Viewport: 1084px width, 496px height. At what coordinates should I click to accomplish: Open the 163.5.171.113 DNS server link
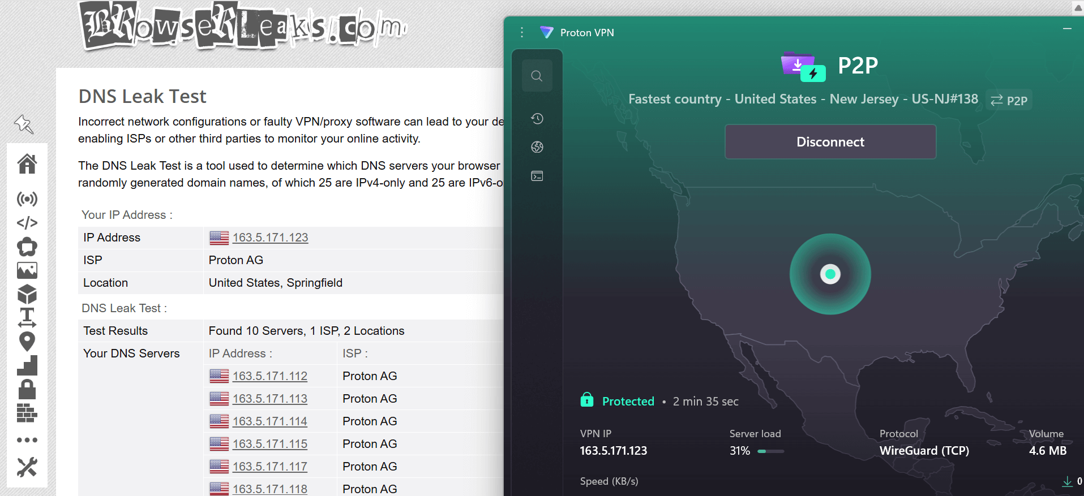(270, 399)
